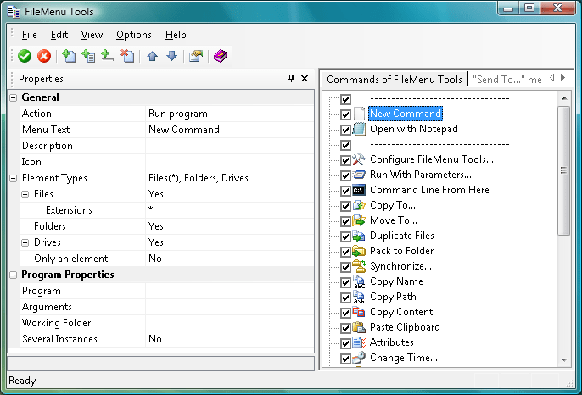Disable the Duplicate Files checkbox
582x395 pixels.
(x=345, y=236)
